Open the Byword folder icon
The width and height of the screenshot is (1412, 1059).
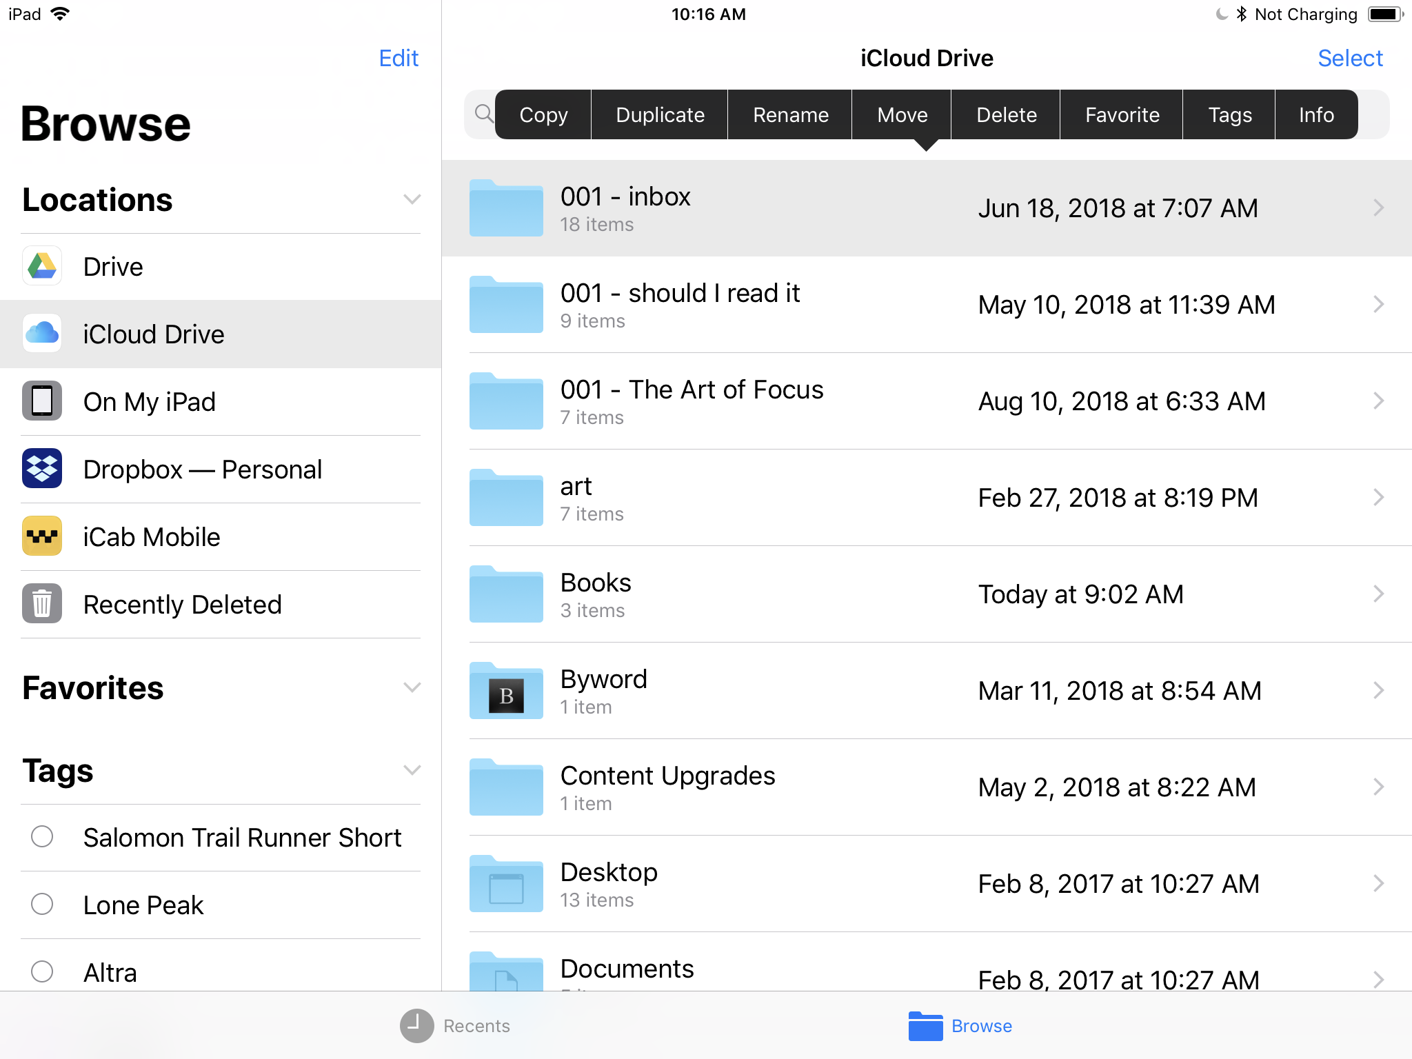click(x=506, y=691)
